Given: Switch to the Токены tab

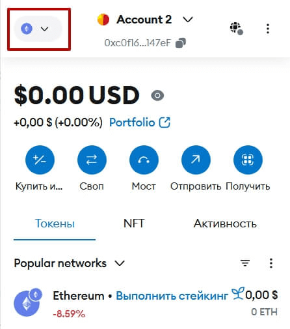Looking at the screenshot, I should pyautogui.click(x=55, y=223).
